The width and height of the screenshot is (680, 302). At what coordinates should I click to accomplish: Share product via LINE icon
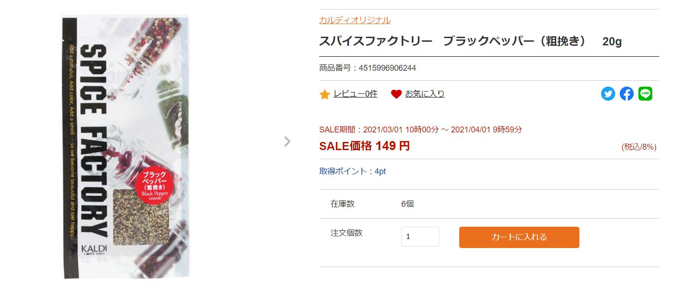pyautogui.click(x=645, y=94)
